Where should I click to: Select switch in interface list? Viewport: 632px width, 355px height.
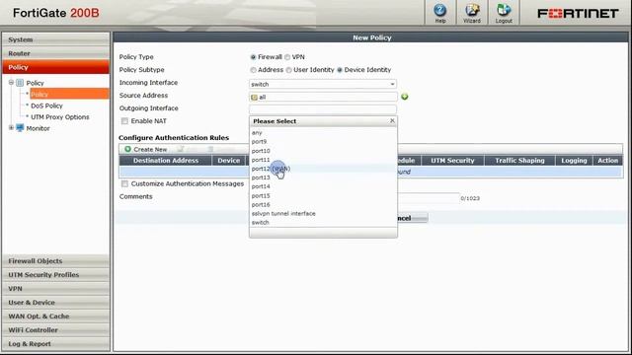(260, 222)
